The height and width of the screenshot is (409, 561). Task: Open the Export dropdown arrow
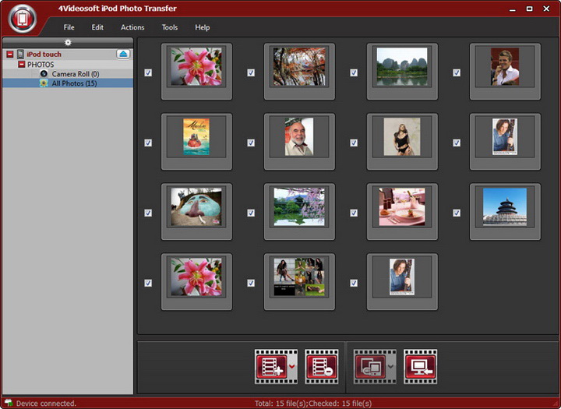click(x=391, y=366)
